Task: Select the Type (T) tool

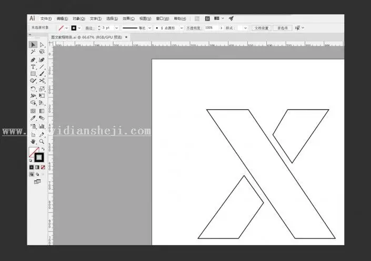Action: pos(33,67)
